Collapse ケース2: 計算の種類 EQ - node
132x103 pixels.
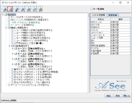point(13,54)
